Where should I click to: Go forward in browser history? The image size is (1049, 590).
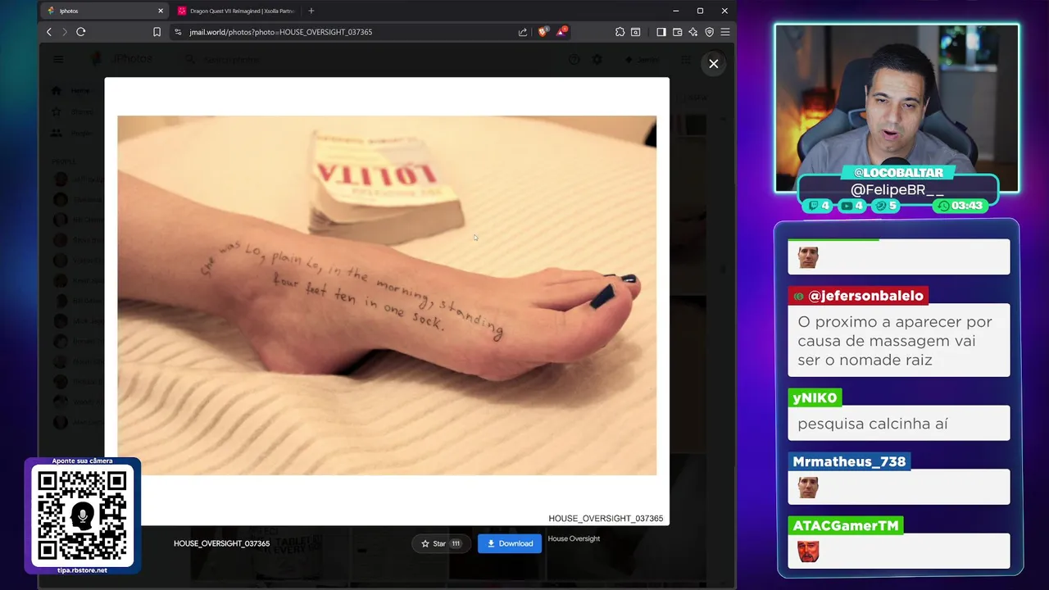click(x=65, y=32)
